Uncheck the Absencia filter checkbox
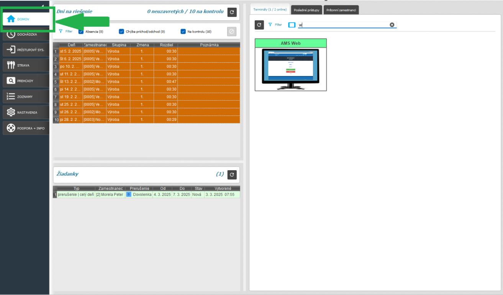Screen dimensions: 503x295 [x=81, y=32]
